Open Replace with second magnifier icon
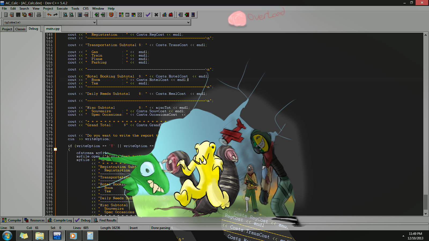429x241 pixels. click(72, 15)
